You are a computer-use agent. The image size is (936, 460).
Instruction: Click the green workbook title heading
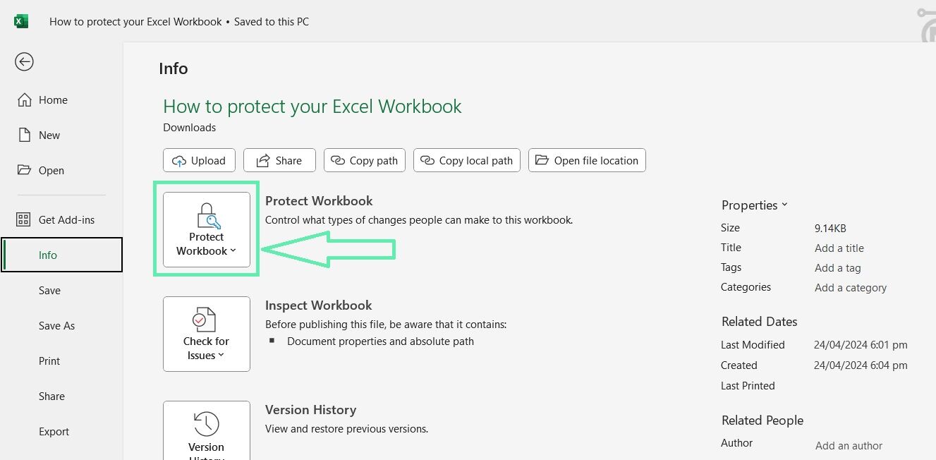[312, 107]
